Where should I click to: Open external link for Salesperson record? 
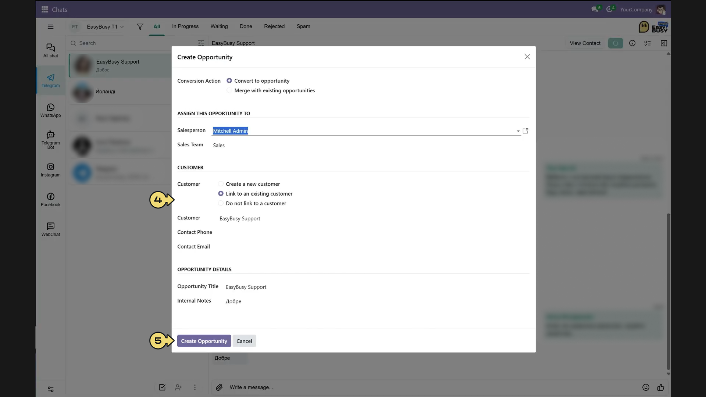(x=525, y=131)
